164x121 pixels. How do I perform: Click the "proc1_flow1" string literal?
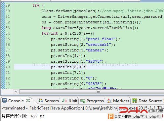(101, 39)
